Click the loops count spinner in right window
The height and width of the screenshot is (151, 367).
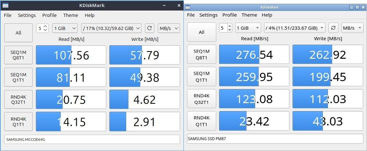point(226,28)
